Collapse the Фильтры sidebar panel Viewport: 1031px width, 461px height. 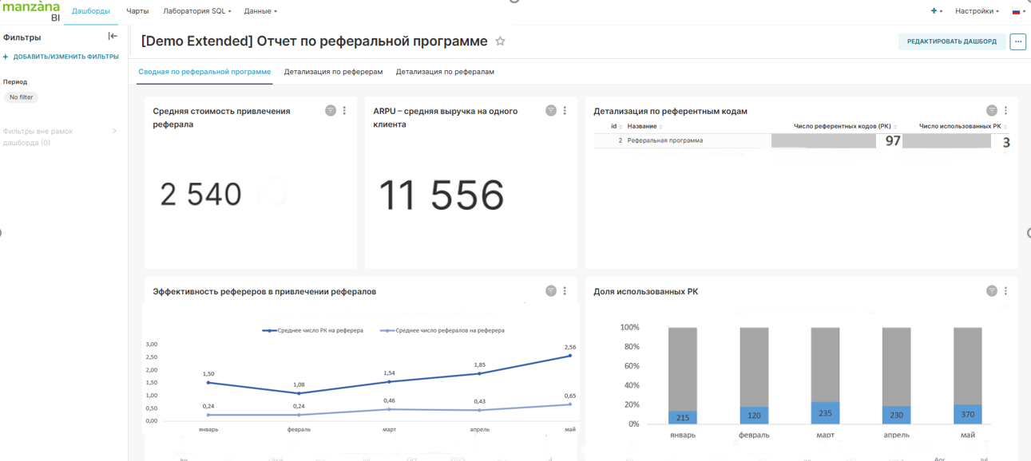(x=113, y=37)
